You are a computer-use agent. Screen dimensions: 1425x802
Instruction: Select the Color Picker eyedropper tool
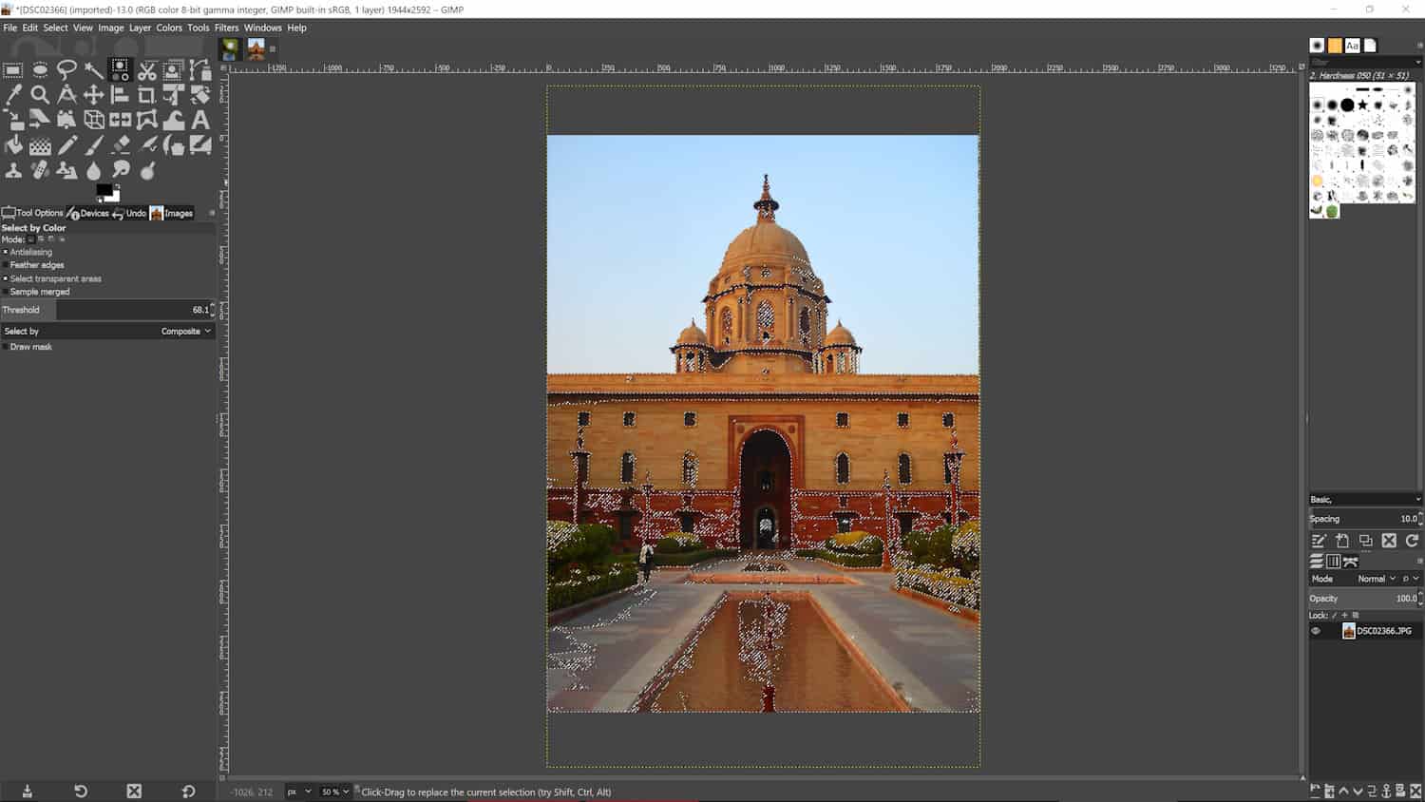(13, 94)
